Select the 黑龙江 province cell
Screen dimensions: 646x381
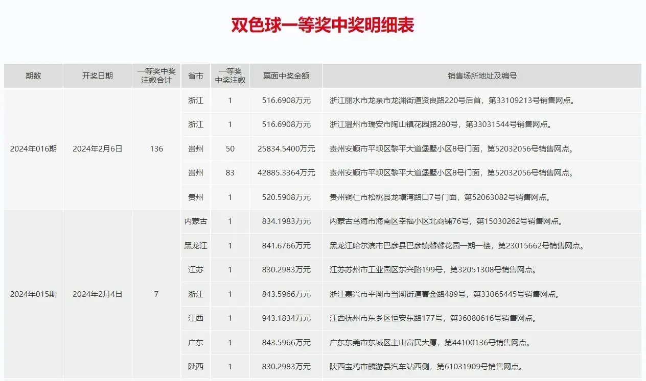coord(195,246)
